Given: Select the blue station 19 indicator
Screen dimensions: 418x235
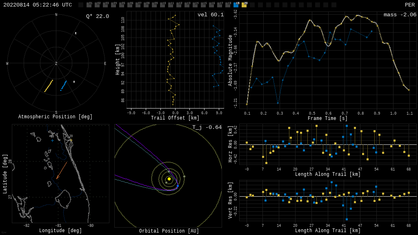Looking at the screenshot, I should point(236,5).
